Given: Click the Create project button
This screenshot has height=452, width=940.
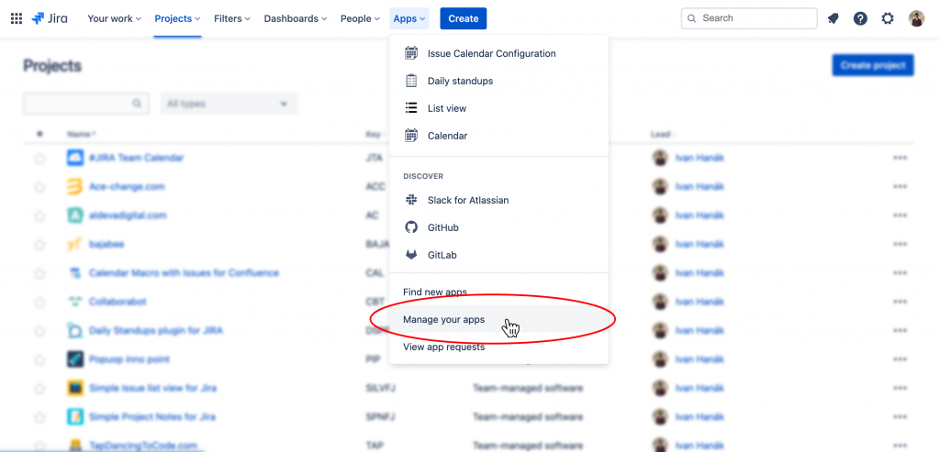Looking at the screenshot, I should coord(873,65).
